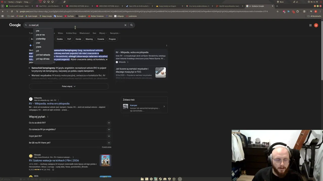Click the Przeslij opinie feedback link
323x181 pixels.
pyautogui.click(x=106, y=147)
